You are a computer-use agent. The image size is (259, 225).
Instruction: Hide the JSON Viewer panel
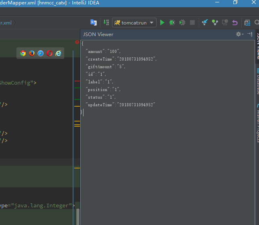pyautogui.click(x=250, y=34)
